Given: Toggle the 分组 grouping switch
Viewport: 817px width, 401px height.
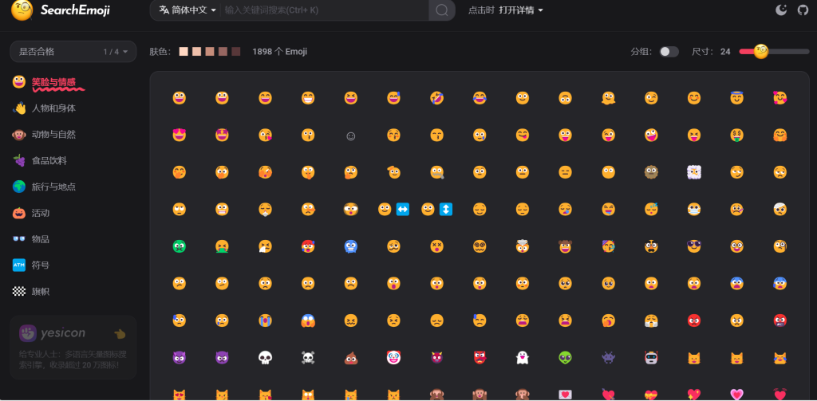Looking at the screenshot, I should [x=669, y=52].
